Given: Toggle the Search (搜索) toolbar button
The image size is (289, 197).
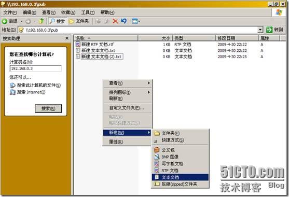Looking at the screenshot, I should [x=57, y=21].
